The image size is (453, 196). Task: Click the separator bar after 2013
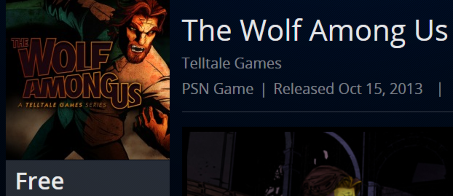click(440, 89)
